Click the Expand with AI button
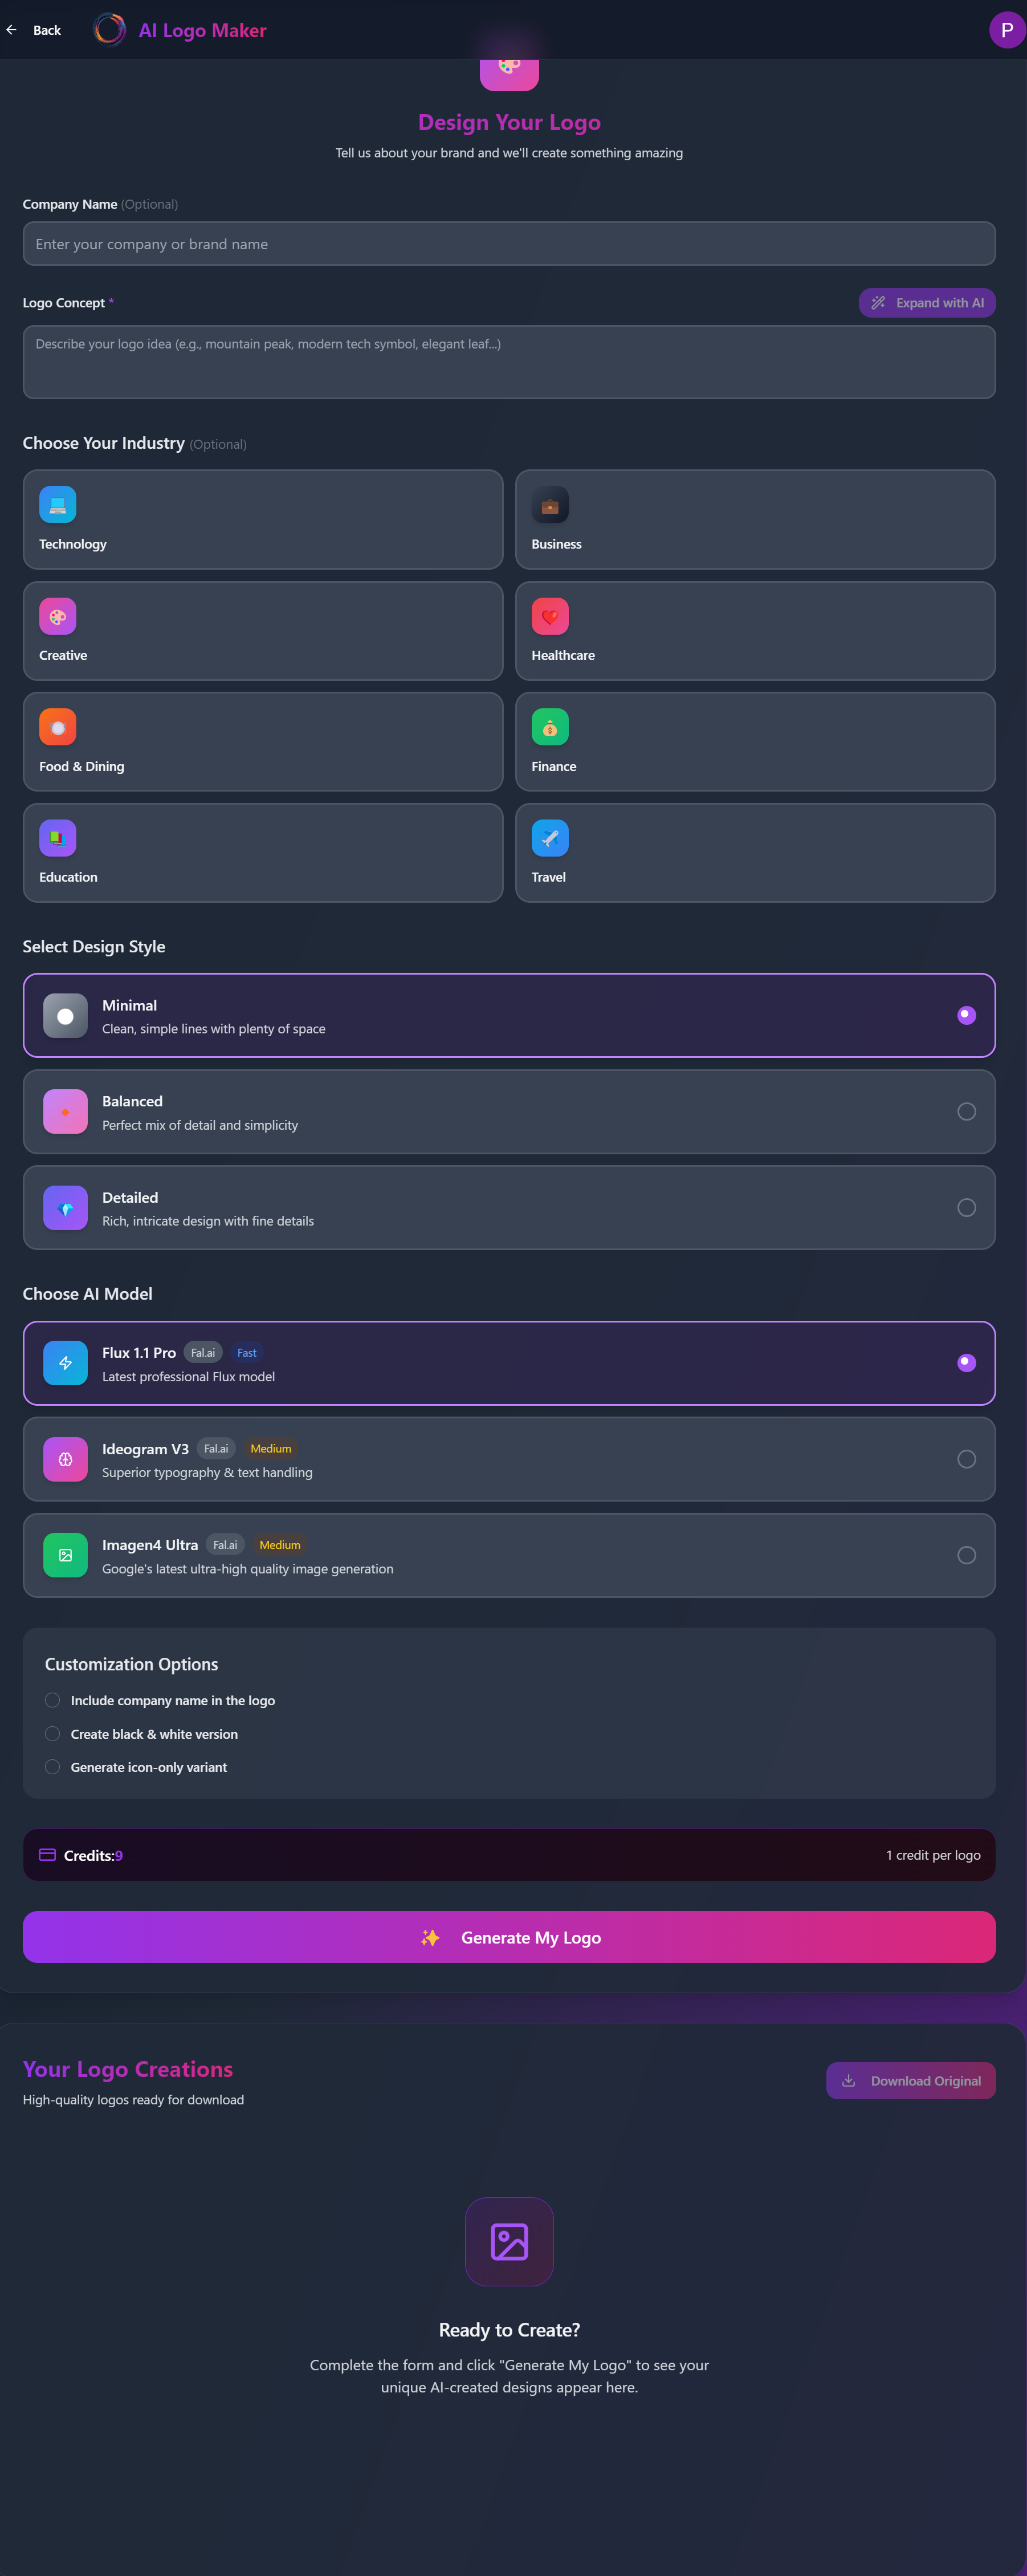Viewport: 1027px width, 2576px height. 927,303
